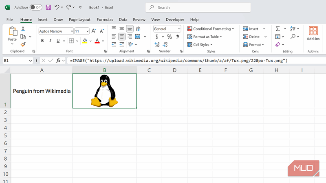The height and width of the screenshot is (183, 326).
Task: Open the Formulas ribbon tab
Action: [105, 20]
